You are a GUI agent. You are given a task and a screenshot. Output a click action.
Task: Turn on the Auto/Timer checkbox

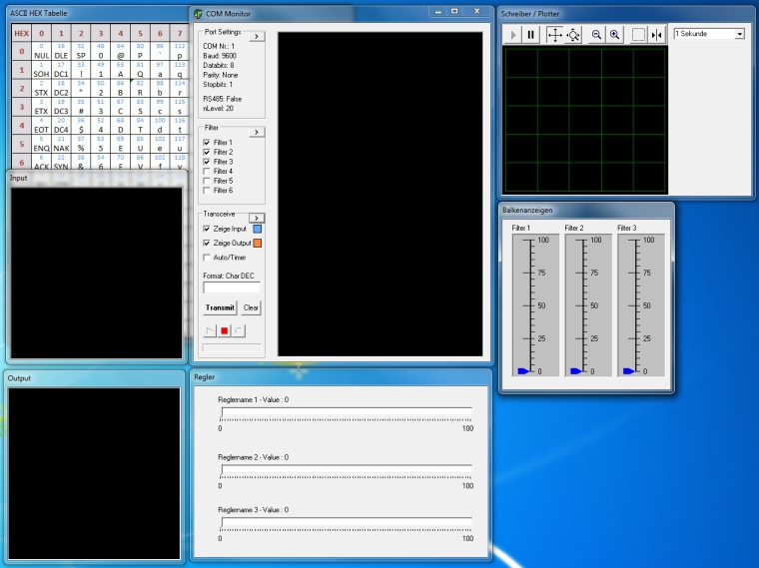point(207,258)
